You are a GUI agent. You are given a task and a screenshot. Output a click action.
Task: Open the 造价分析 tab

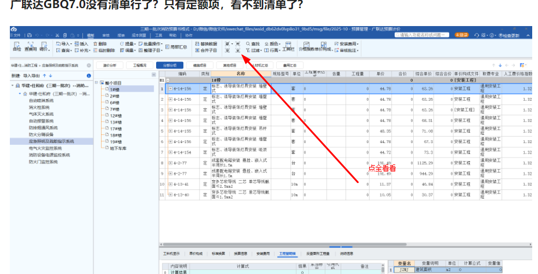pyautogui.click(x=110, y=65)
